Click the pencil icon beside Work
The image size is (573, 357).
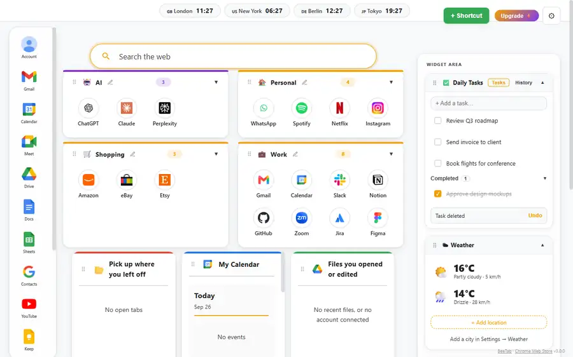click(x=295, y=154)
